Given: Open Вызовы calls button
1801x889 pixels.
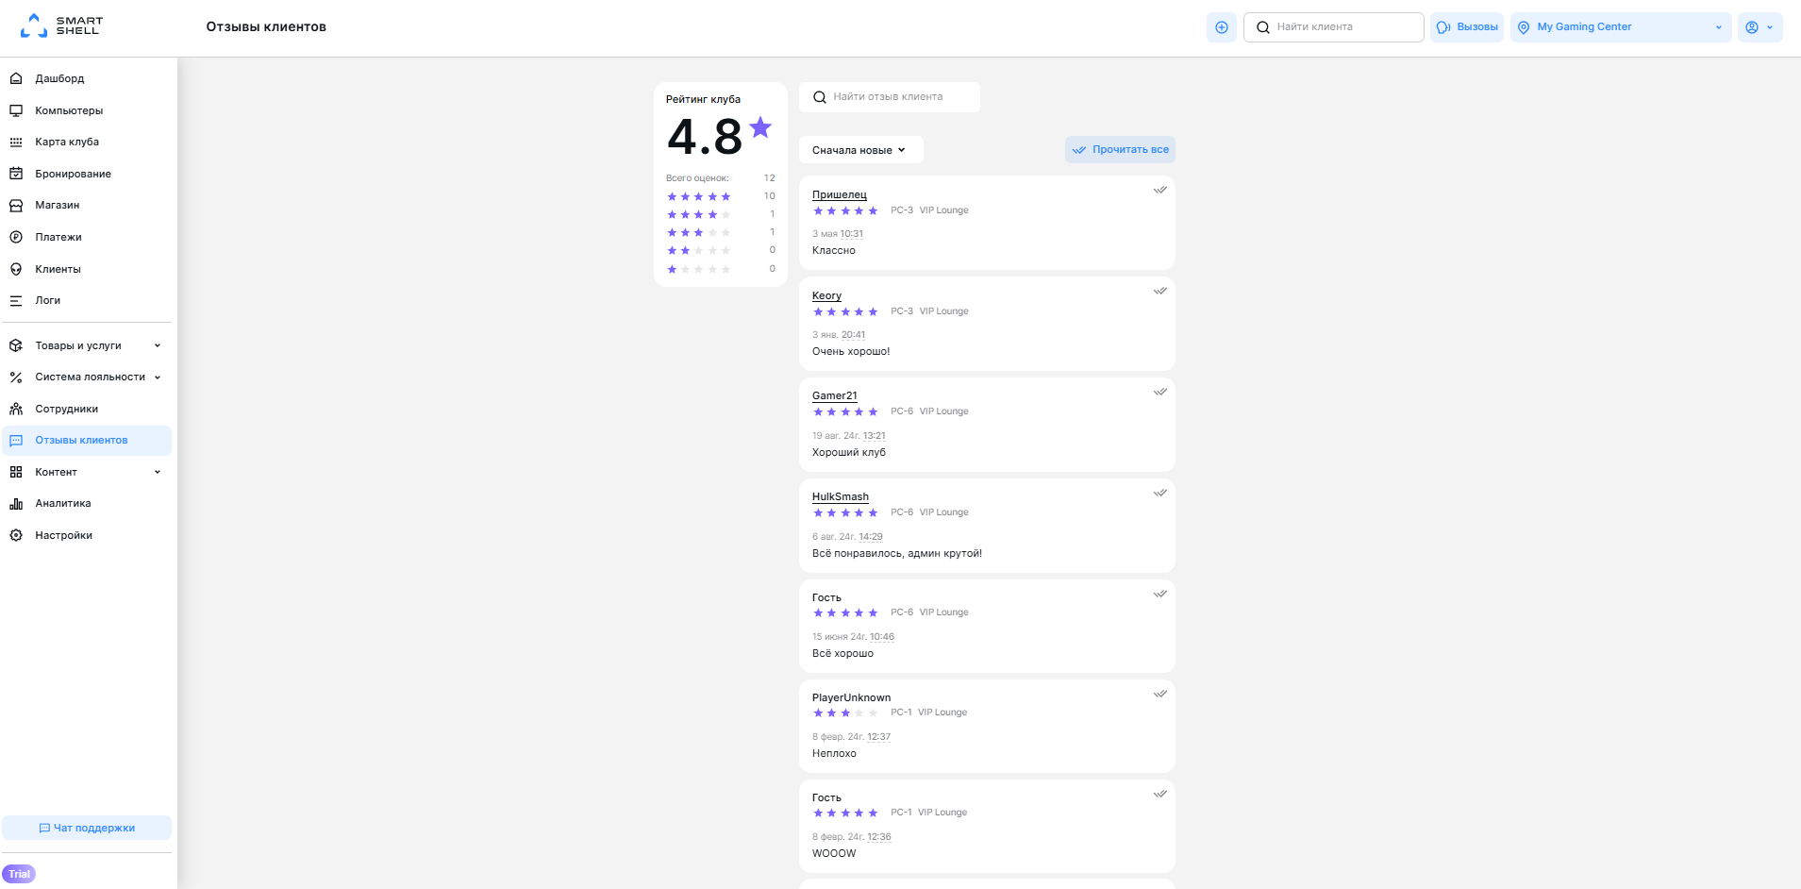Looking at the screenshot, I should [x=1467, y=27].
